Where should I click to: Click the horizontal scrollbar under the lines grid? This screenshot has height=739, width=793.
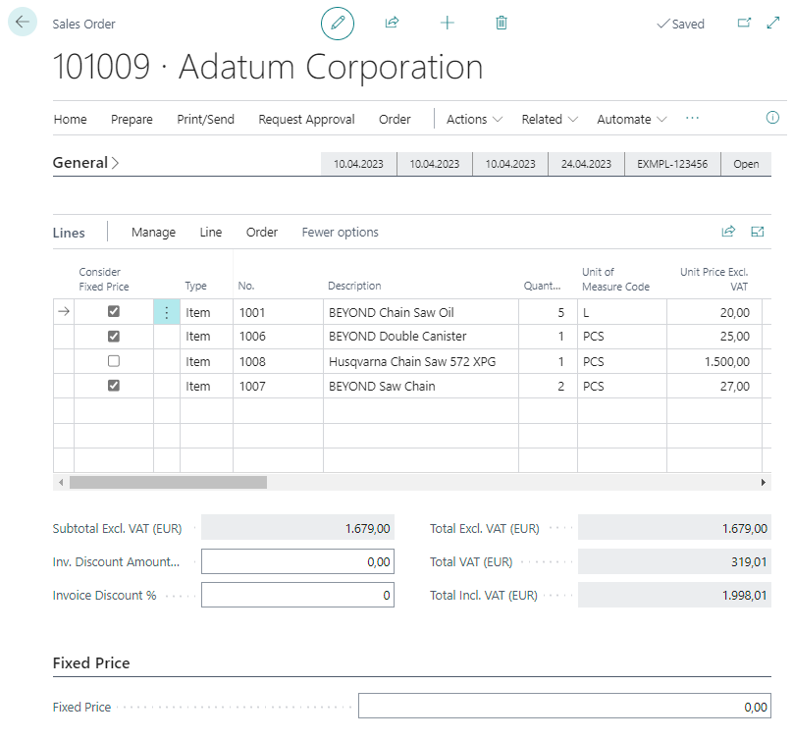[x=169, y=483]
